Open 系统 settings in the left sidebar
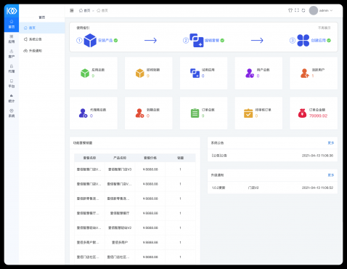Image resolution: width=347 pixels, height=269 pixels. pos(12,113)
